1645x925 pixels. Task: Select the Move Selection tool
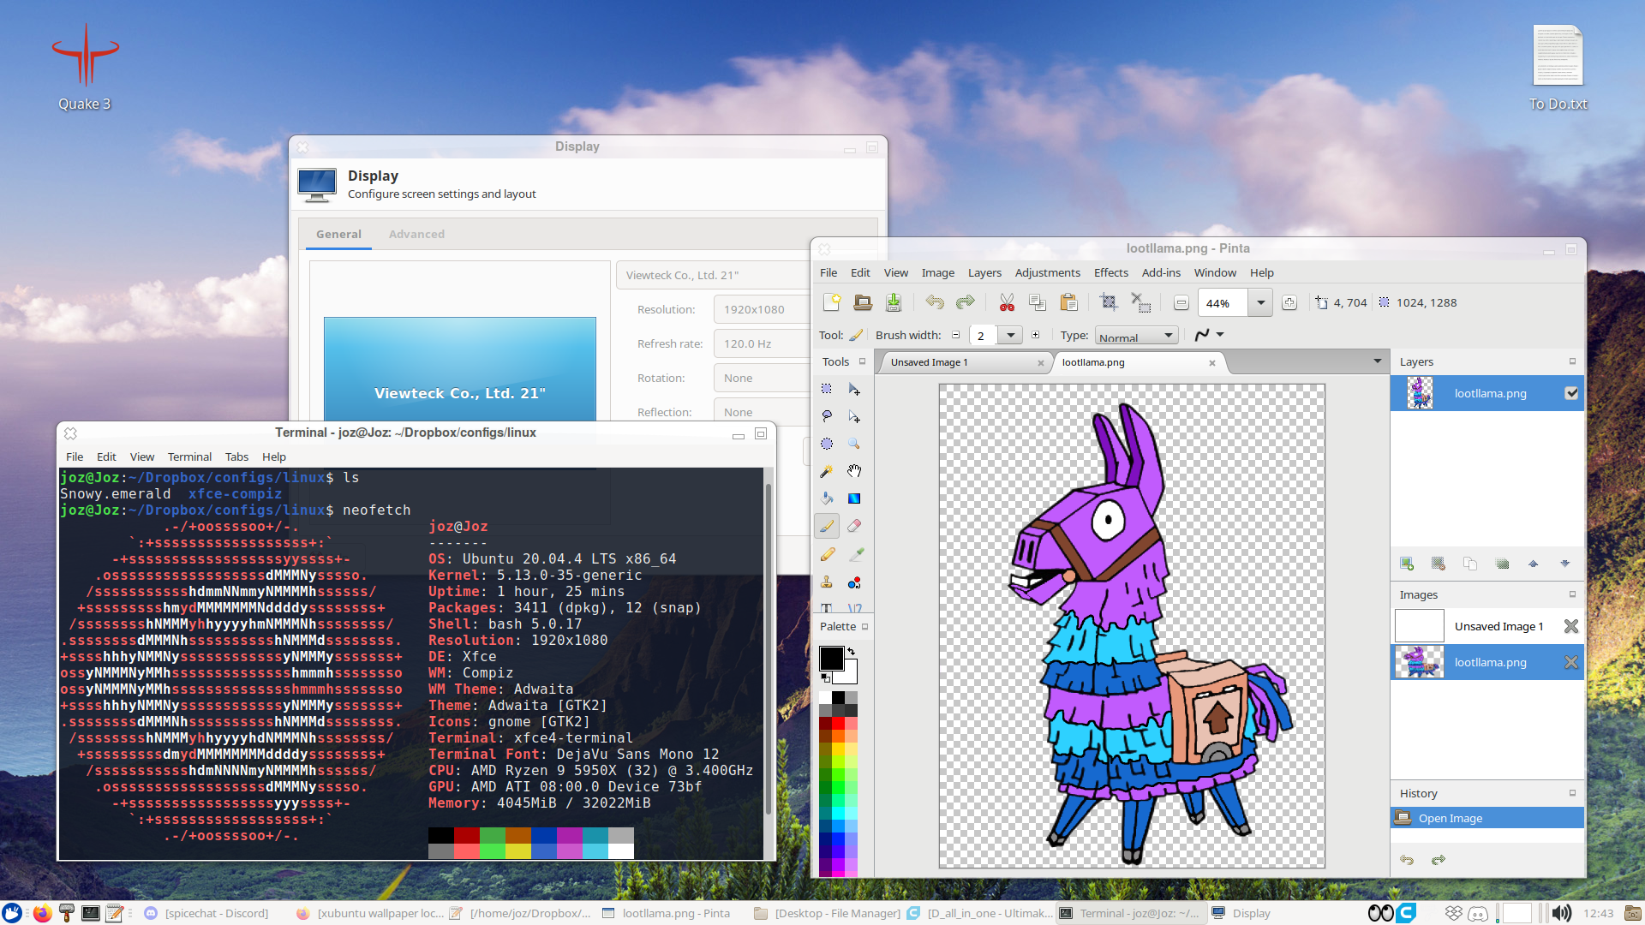(854, 416)
